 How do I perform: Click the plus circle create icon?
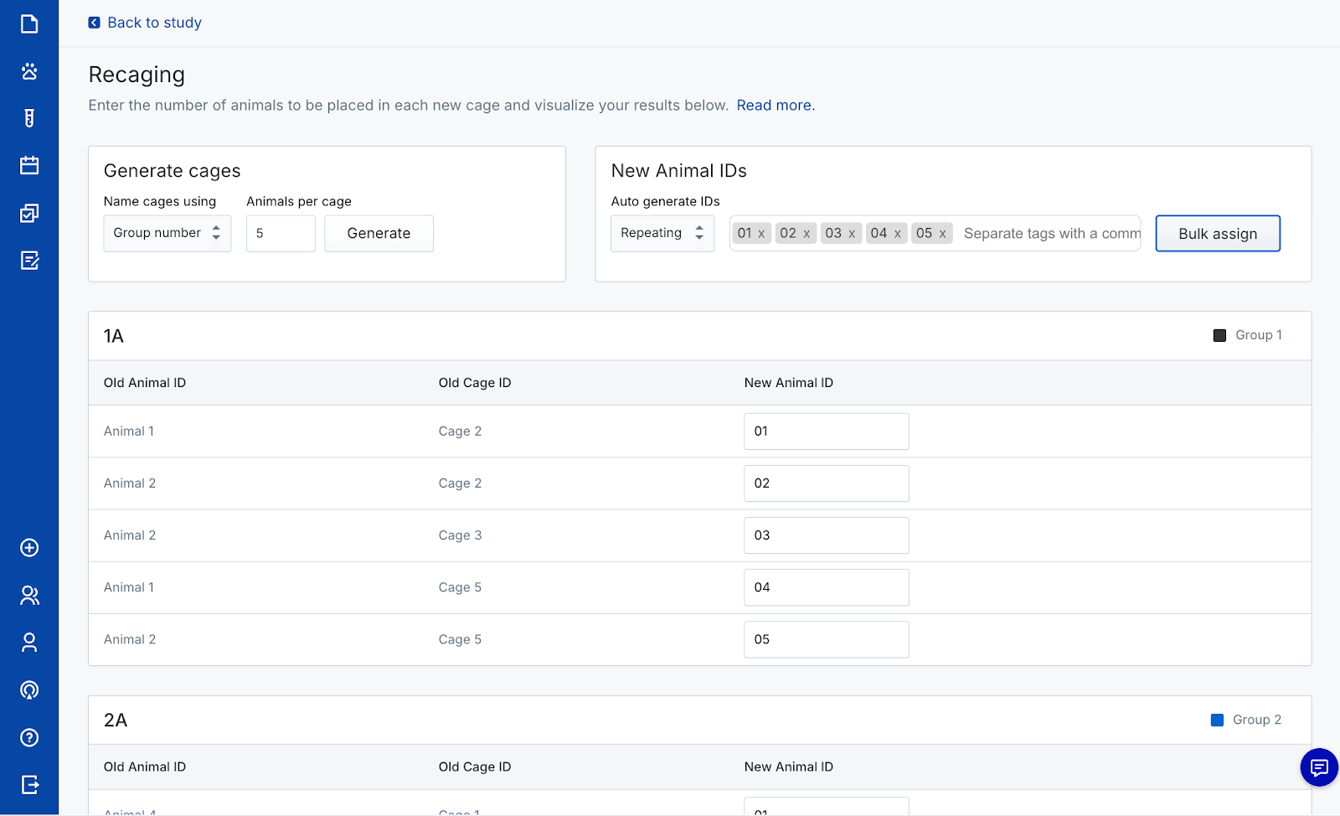(x=29, y=548)
